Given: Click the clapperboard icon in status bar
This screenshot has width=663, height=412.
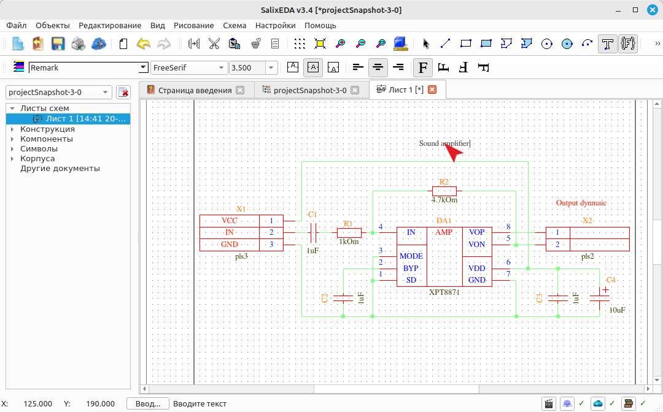Looking at the screenshot, I should [x=549, y=403].
